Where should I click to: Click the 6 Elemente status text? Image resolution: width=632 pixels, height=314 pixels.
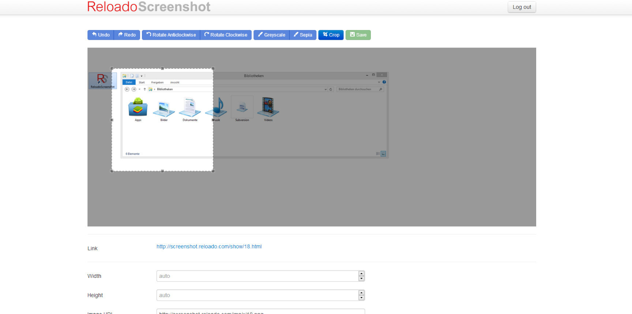point(132,154)
